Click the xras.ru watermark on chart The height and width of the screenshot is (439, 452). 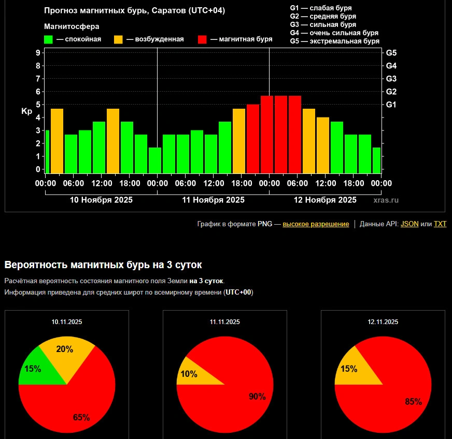(386, 200)
